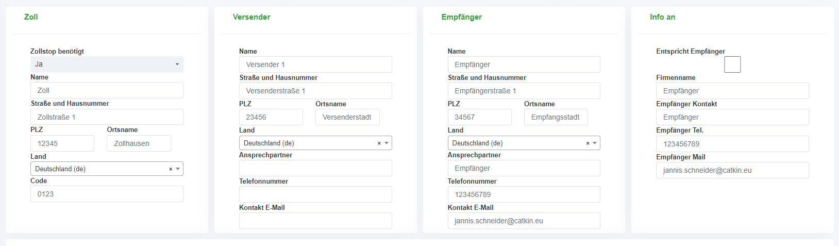Screen dimensions: 839x246
Task: Focus the Empfänger Kontakt E-Mail field
Action: 524,221
